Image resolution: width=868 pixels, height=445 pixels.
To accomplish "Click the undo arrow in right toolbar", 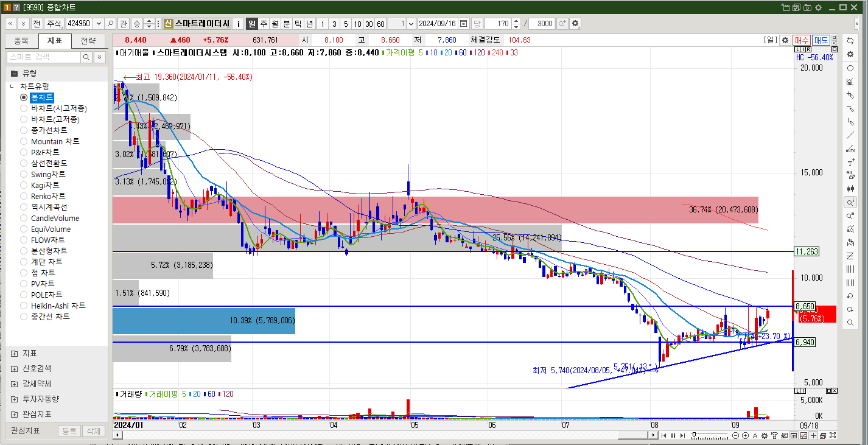I will pyautogui.click(x=850, y=296).
